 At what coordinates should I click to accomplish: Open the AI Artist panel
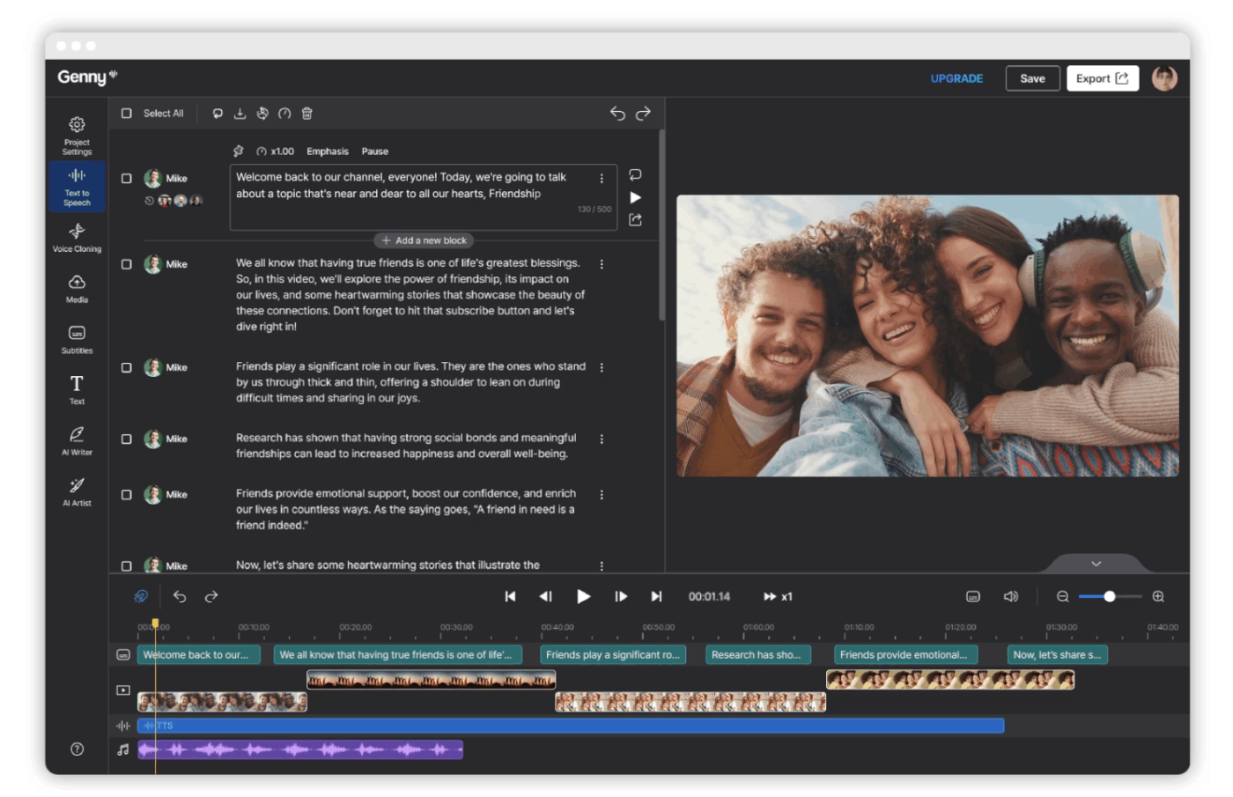point(77,491)
